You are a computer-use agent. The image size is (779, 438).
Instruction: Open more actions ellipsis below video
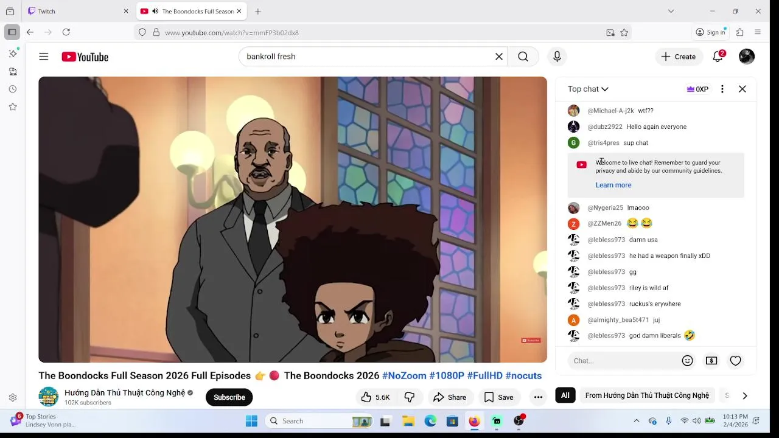pos(538,397)
